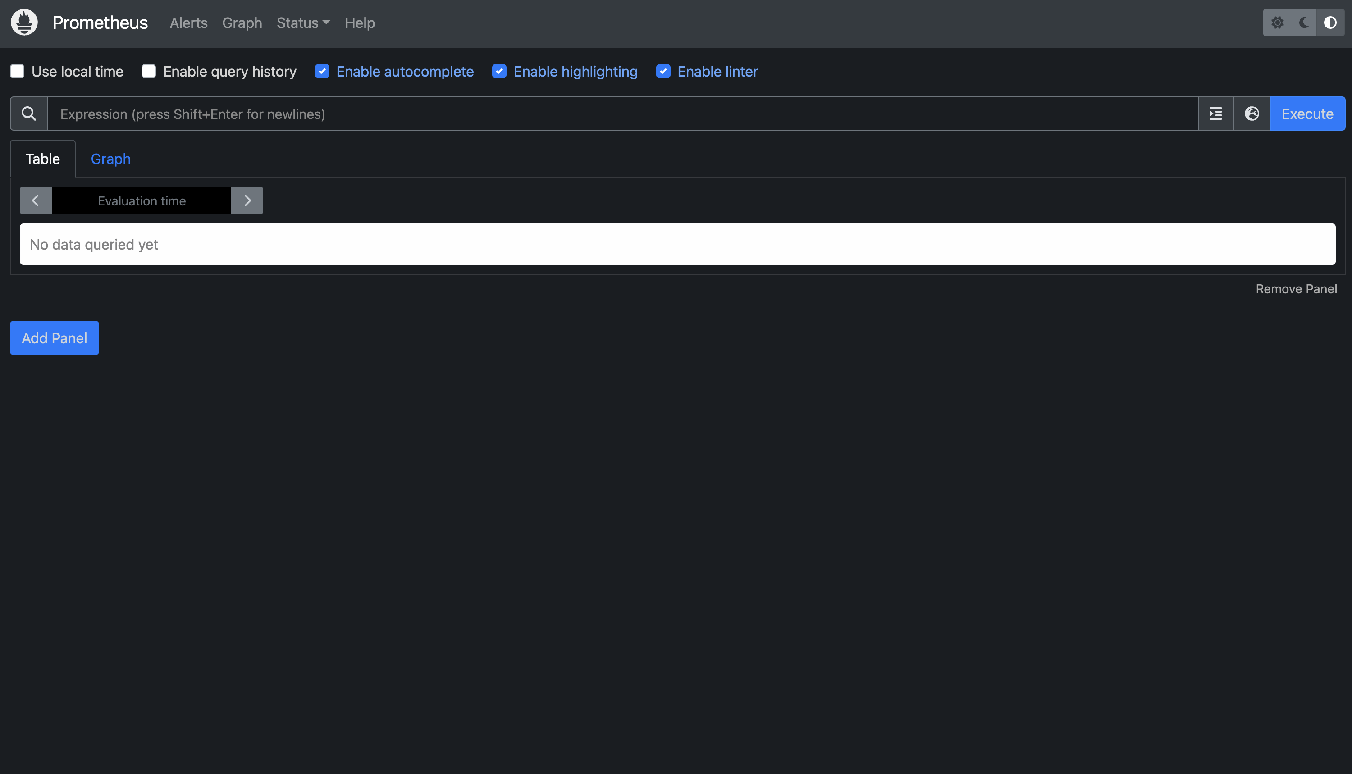This screenshot has width=1352, height=774.
Task: Toggle Enable highlighting off
Action: coord(499,71)
